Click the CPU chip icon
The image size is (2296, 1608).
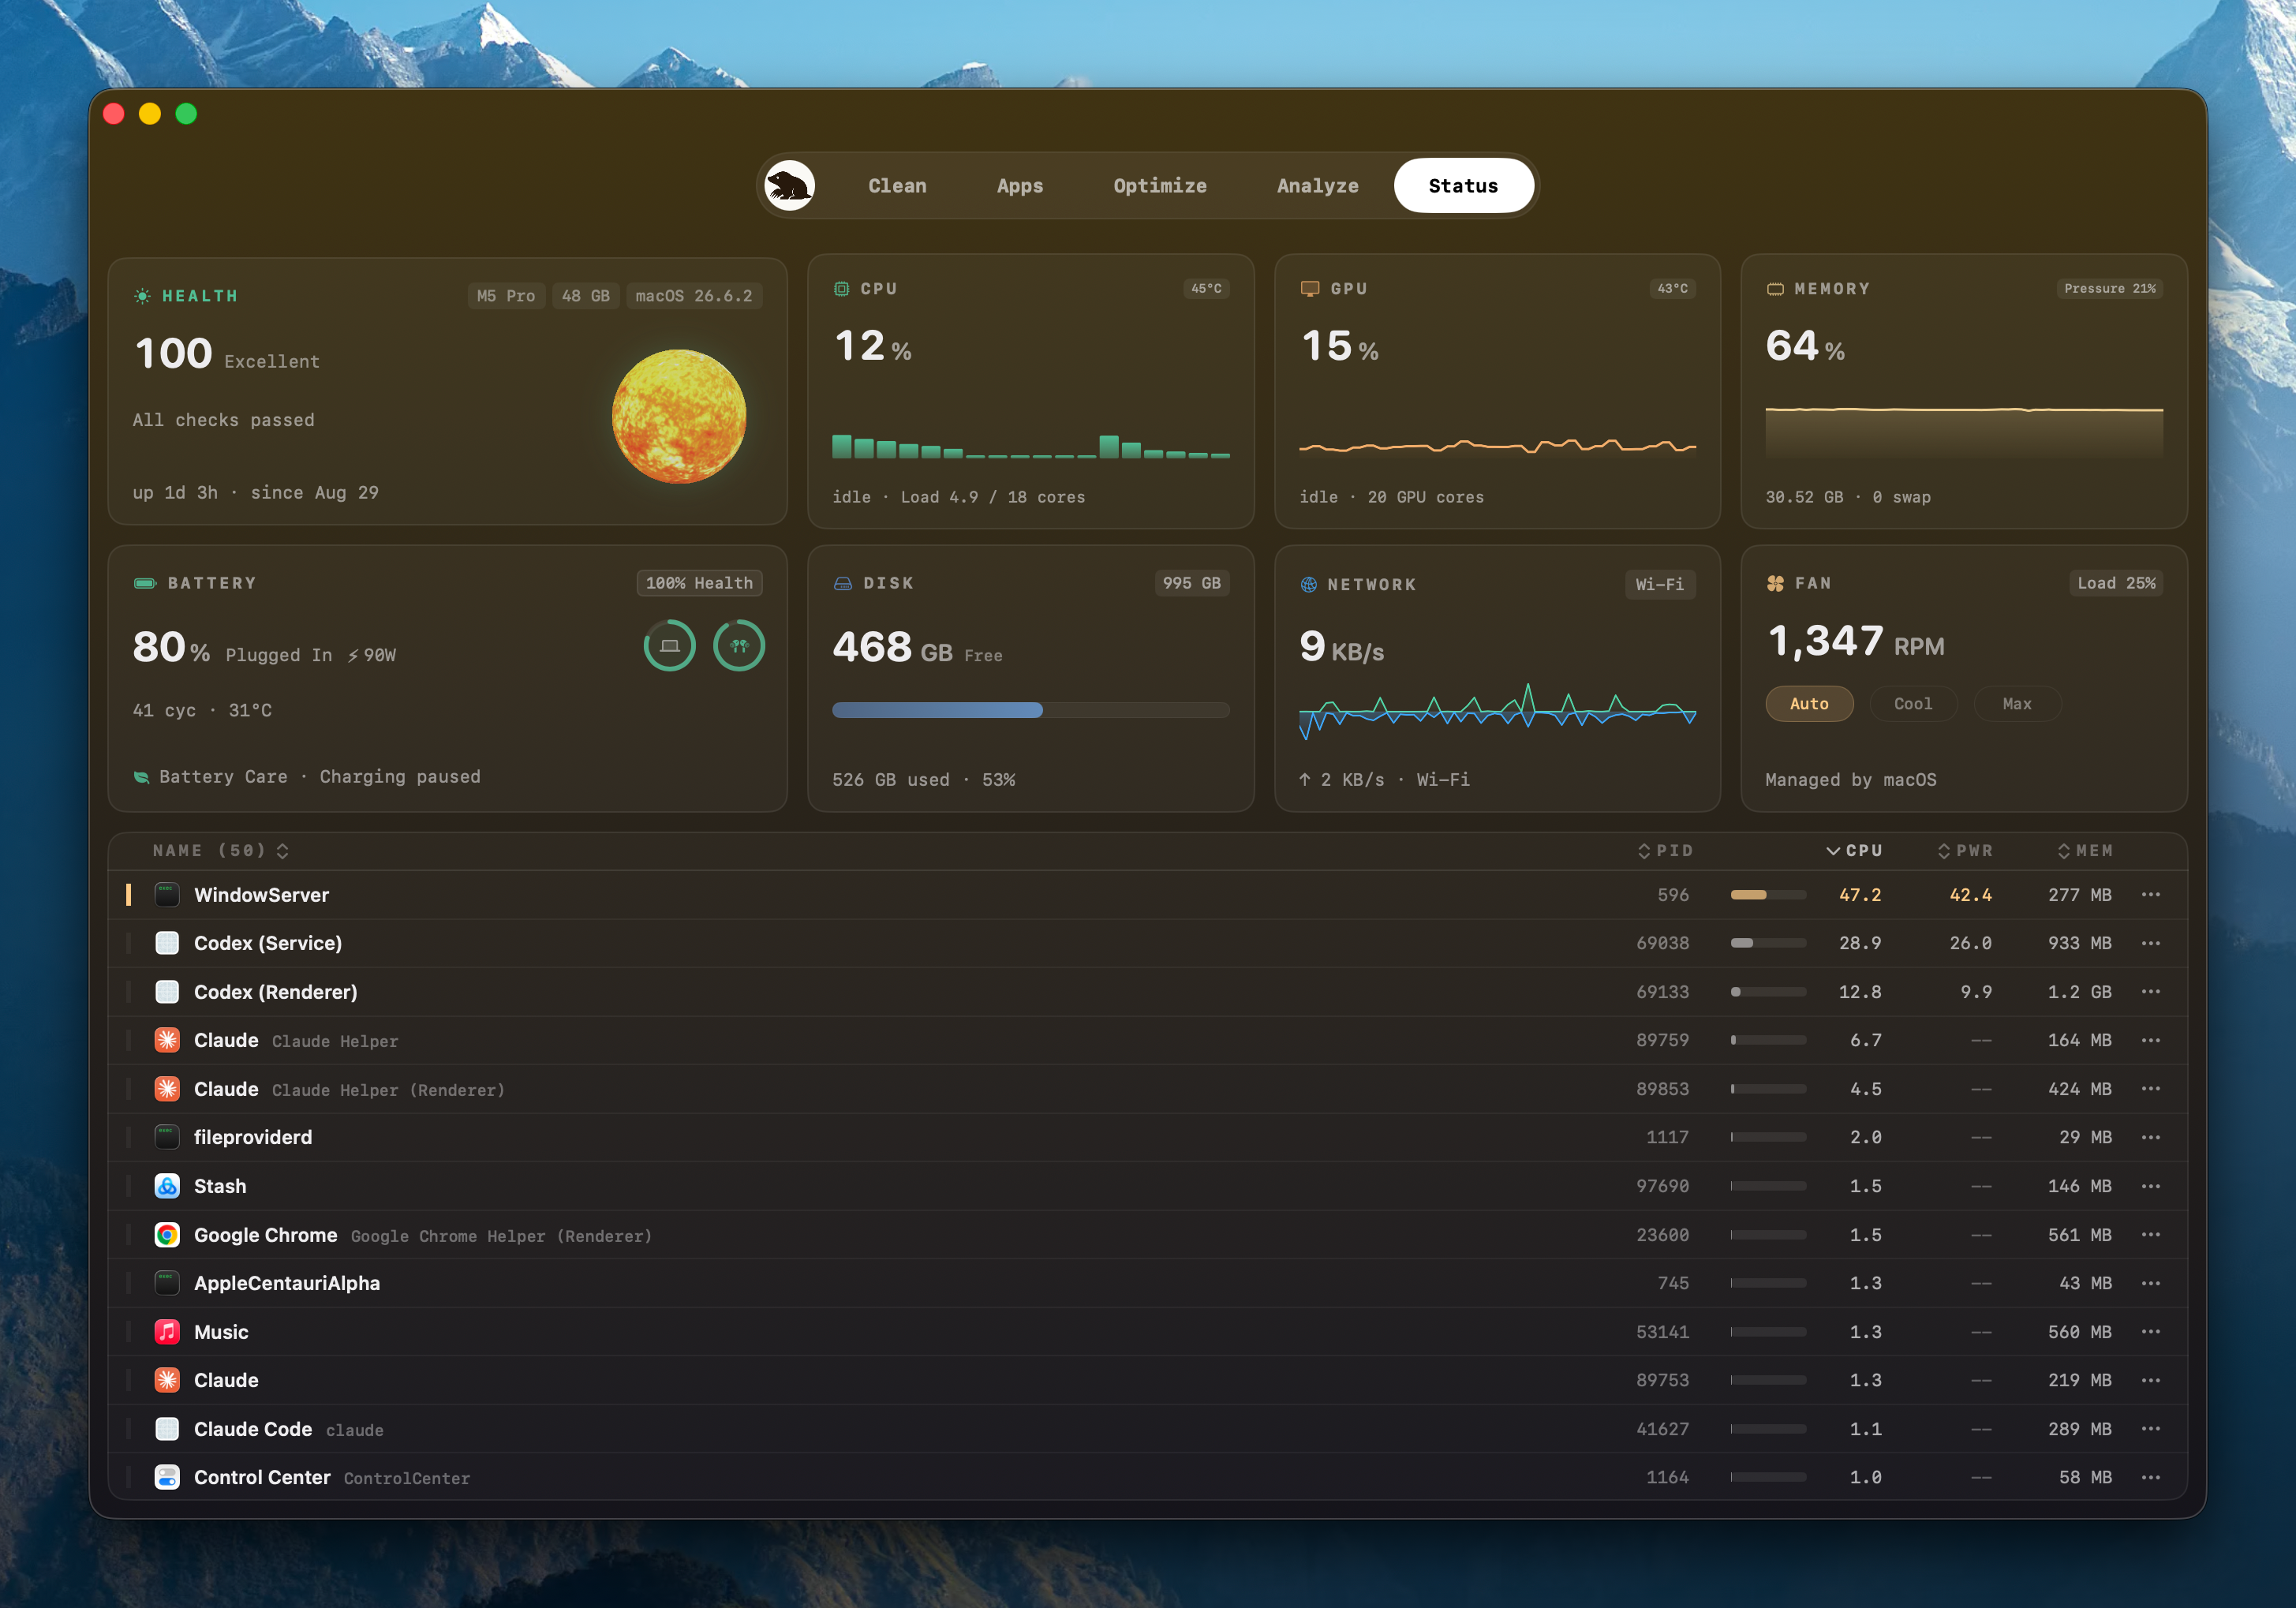(841, 289)
